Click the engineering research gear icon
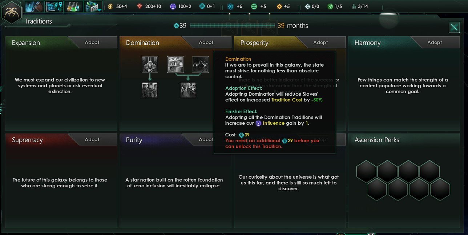The image size is (468, 235). point(279,7)
